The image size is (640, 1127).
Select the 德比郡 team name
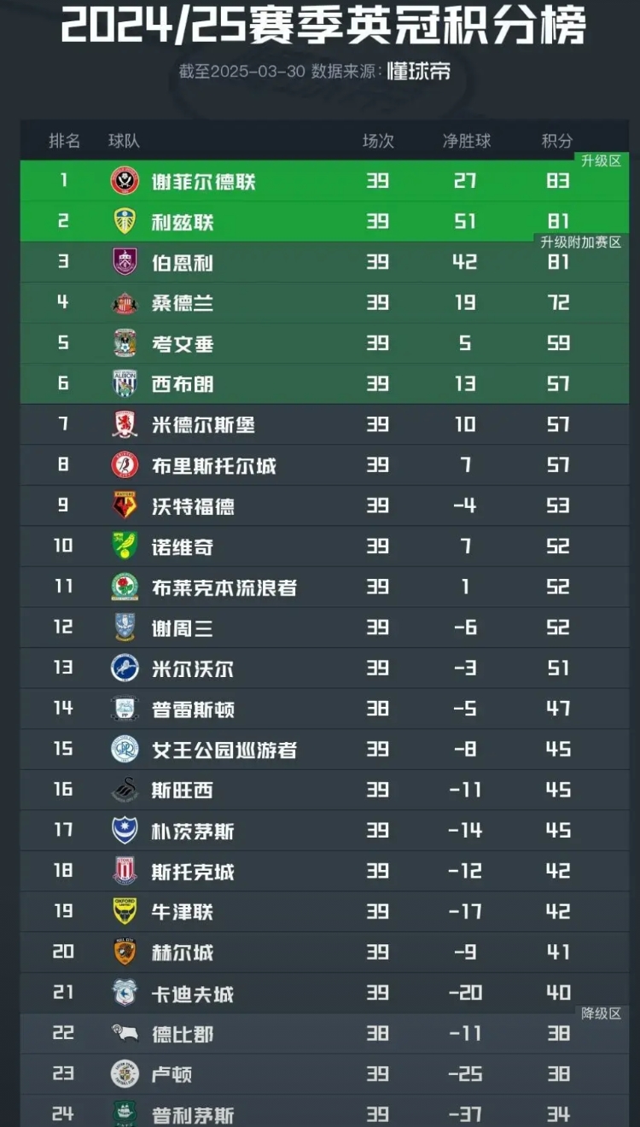coord(183,1034)
